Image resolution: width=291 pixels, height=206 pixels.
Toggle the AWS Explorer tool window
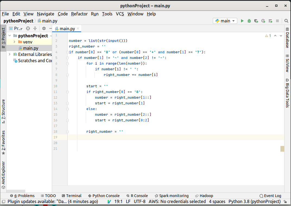(x=3, y=175)
